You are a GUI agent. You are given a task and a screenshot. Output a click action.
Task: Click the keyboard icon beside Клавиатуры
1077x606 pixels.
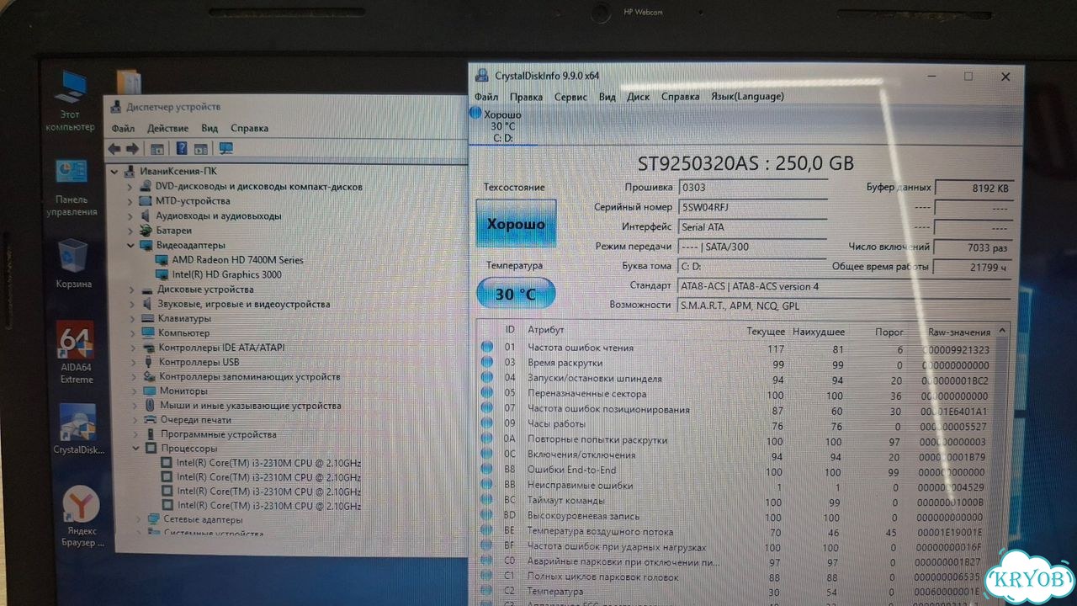(148, 319)
